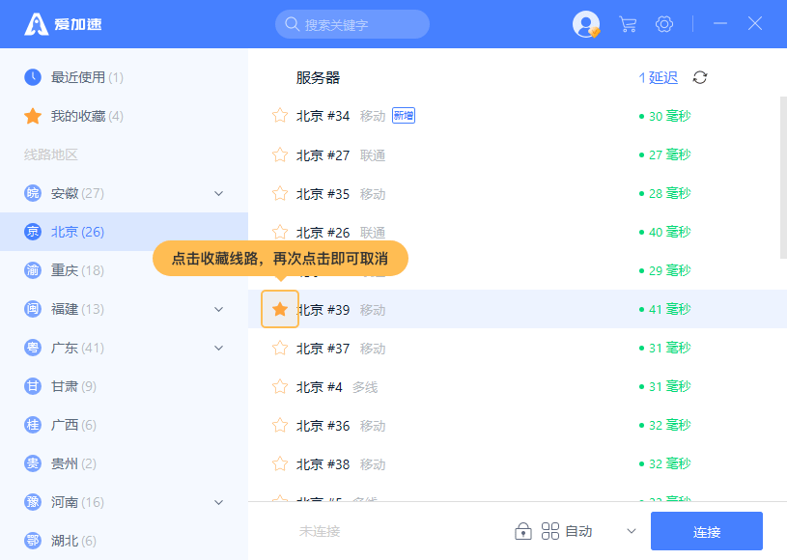
Task: Star the 北京 #4 multi-line server
Action: [x=280, y=386]
